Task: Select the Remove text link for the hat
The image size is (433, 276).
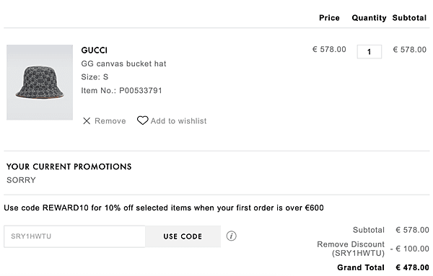Action: pos(110,121)
